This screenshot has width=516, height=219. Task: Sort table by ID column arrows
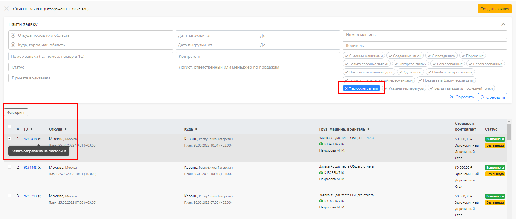[32, 129]
